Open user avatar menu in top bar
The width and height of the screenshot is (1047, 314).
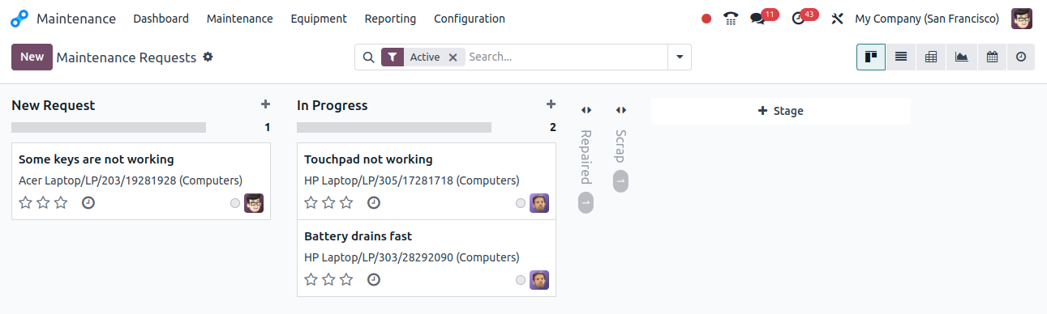(1022, 19)
